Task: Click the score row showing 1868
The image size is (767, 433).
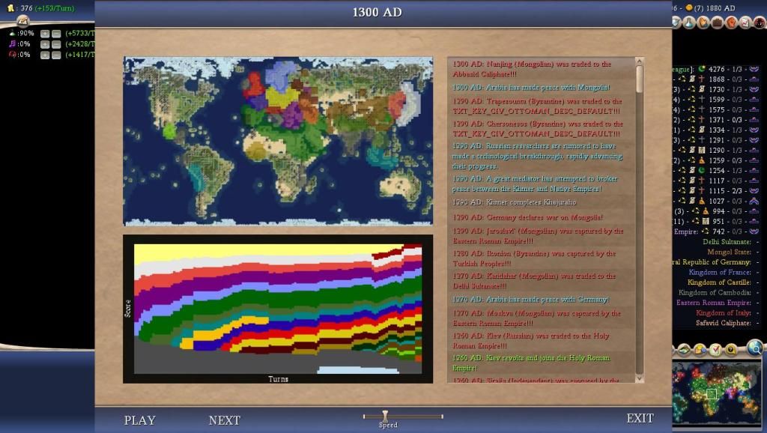Action: click(717, 79)
